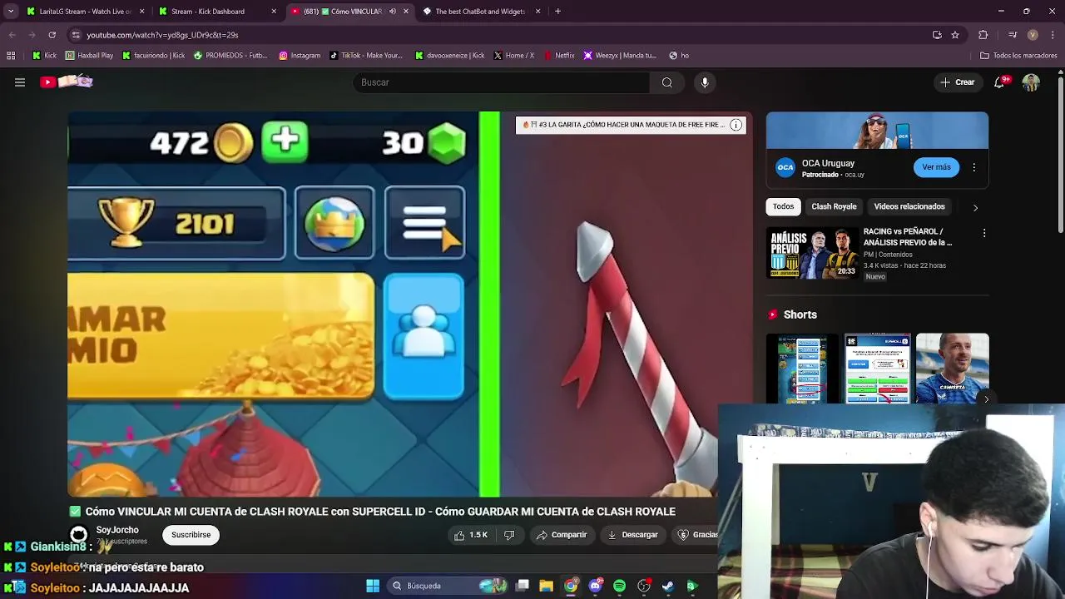Screen dimensions: 1065x599
Task: Show more filter chips with right arrow
Action: pos(975,207)
